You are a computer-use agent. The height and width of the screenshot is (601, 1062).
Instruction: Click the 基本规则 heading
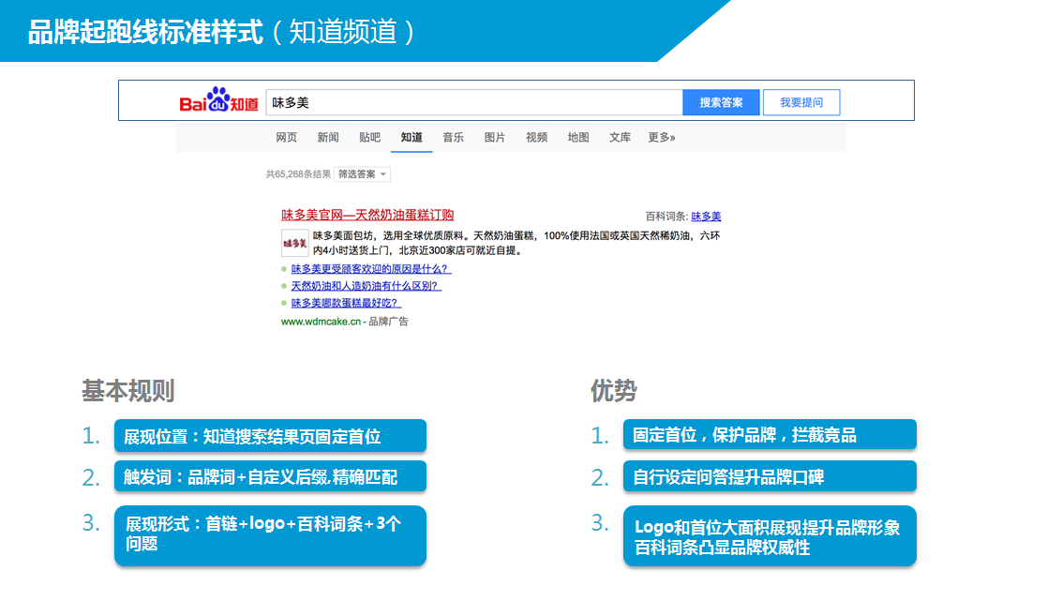point(128,391)
